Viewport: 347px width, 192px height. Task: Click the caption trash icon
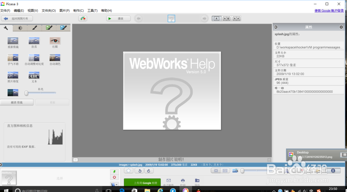click(x=269, y=160)
